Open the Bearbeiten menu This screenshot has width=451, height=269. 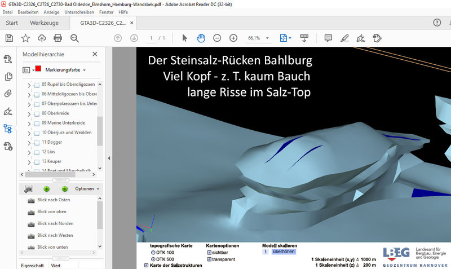[x=28, y=11]
